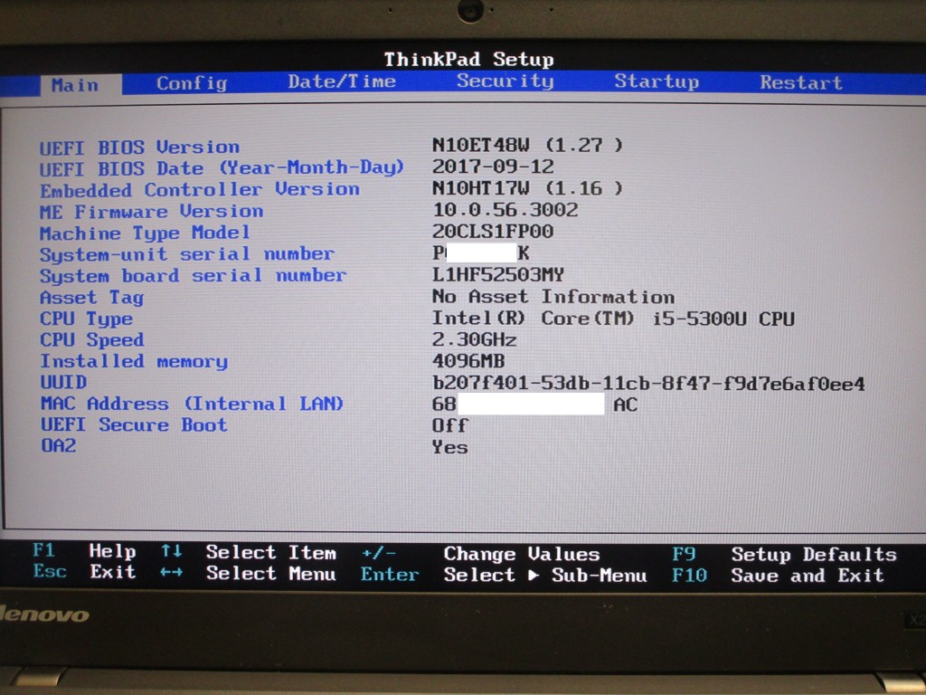Viewport: 926px width, 695px height.
Task: Select the Exit legend text beside Esc
Action: point(113,572)
